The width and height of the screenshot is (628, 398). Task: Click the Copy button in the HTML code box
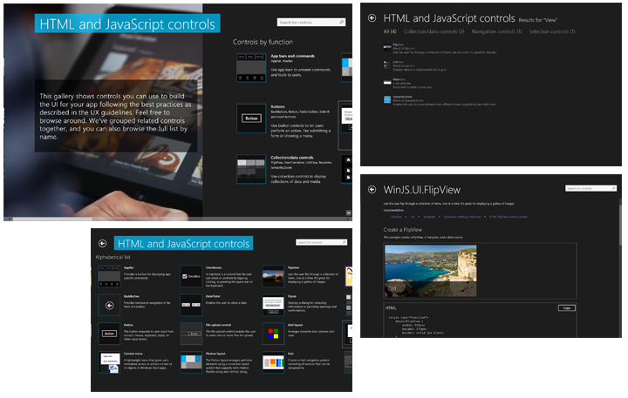coord(567,307)
